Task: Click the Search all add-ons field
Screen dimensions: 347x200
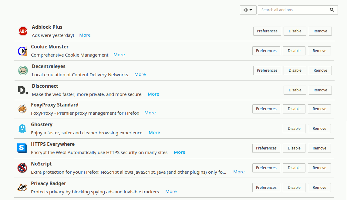Action: 293,10
